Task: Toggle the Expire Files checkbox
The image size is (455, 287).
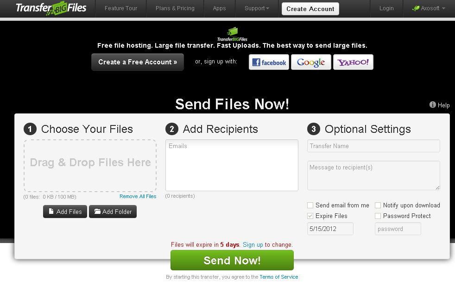Action: point(310,216)
